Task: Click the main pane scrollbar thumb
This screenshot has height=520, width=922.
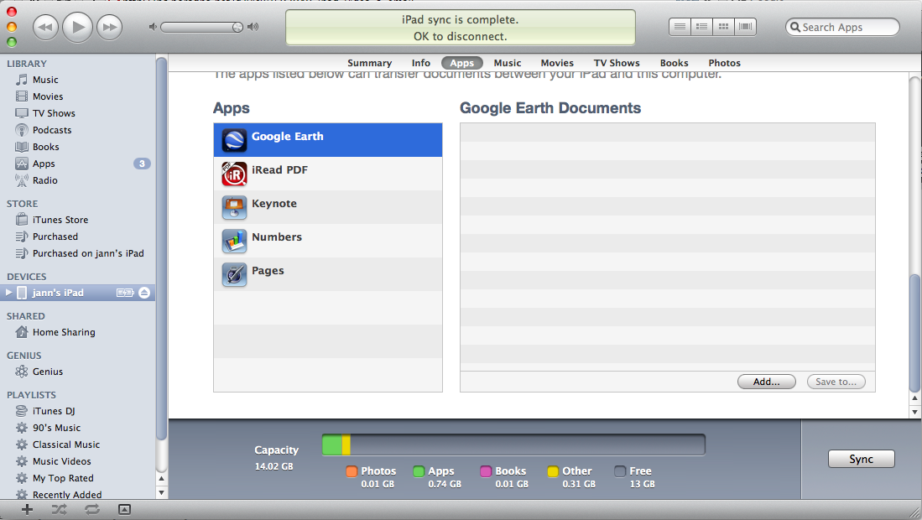Action: coord(914,333)
